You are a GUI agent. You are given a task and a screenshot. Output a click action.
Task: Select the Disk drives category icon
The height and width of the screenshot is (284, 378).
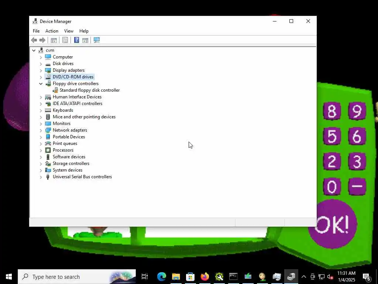point(48,64)
